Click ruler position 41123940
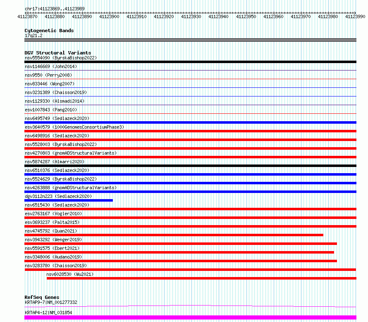 coord(218,16)
